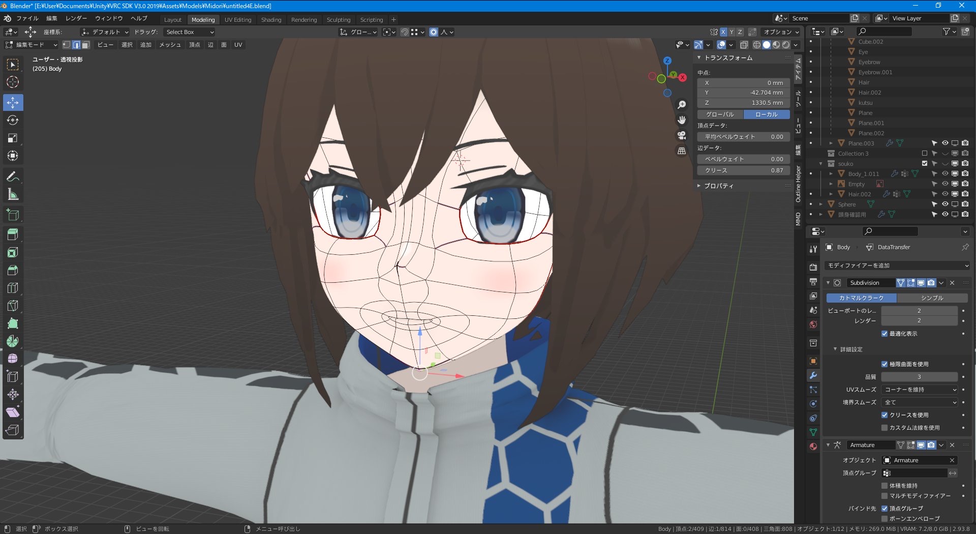This screenshot has width=976, height=534.
Task: Select the Edge Slide tool
Action: tap(13, 377)
